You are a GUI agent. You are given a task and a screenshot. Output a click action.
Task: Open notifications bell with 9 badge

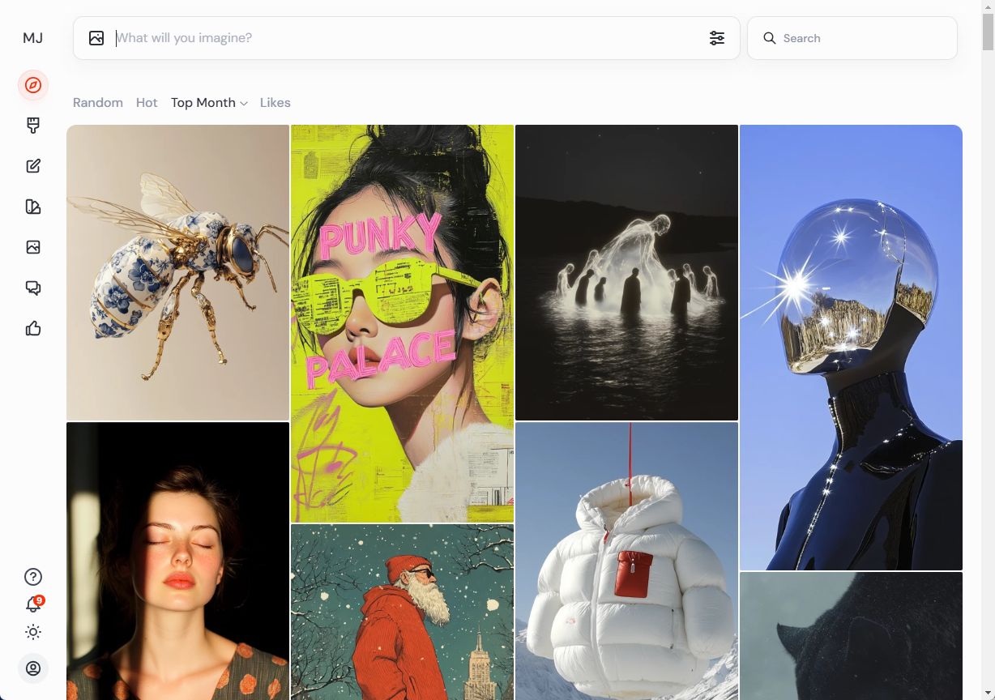click(33, 604)
